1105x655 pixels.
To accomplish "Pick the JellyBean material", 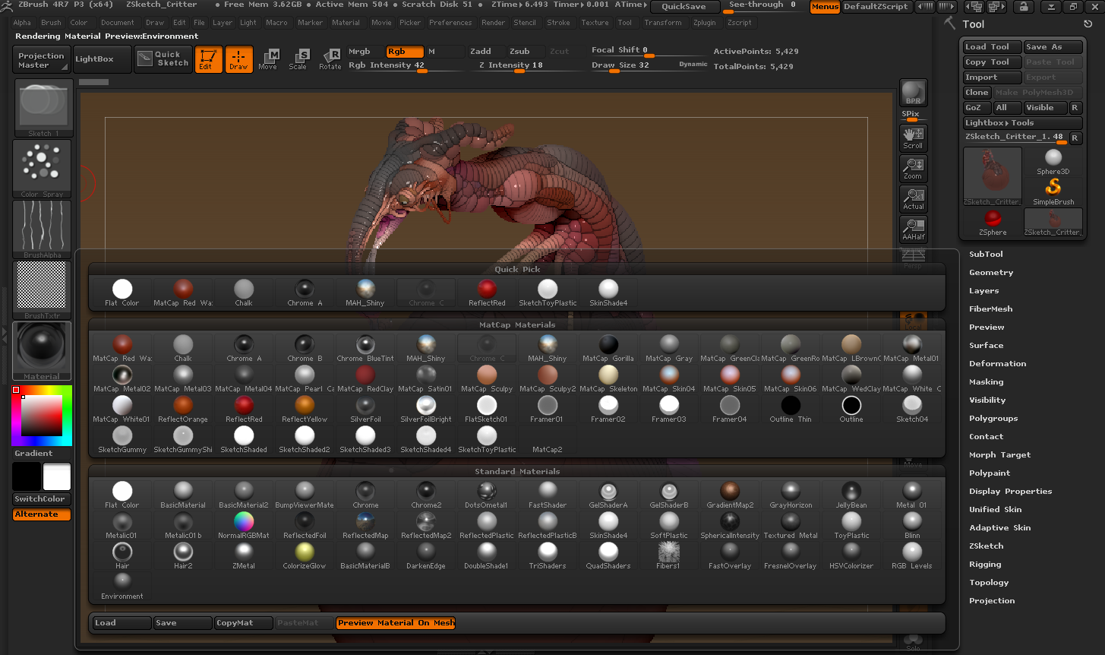I will pos(851,495).
